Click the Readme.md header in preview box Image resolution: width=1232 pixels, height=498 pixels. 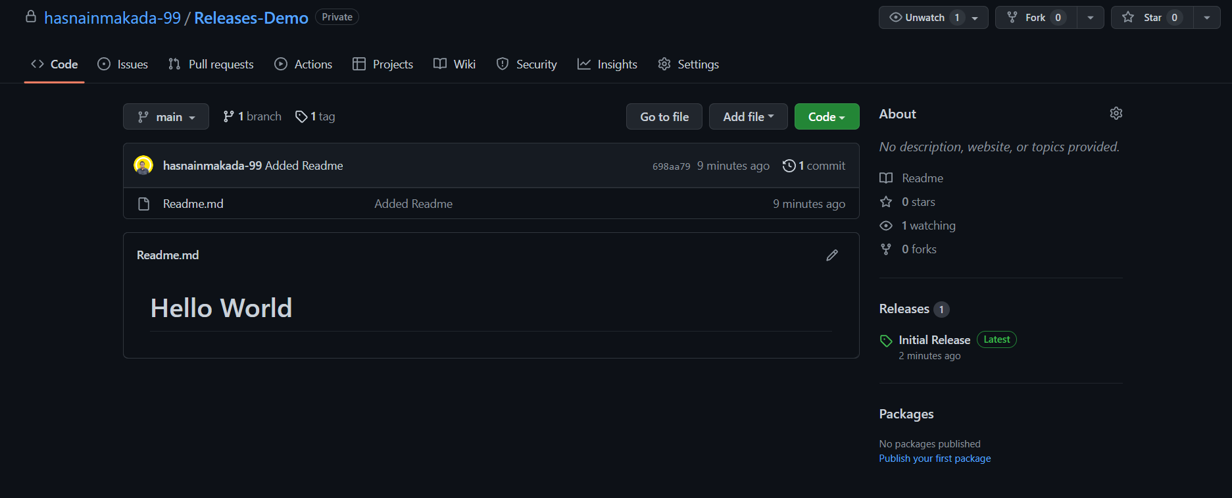(168, 255)
